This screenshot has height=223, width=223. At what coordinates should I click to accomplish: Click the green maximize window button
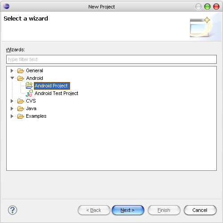pos(207,7)
